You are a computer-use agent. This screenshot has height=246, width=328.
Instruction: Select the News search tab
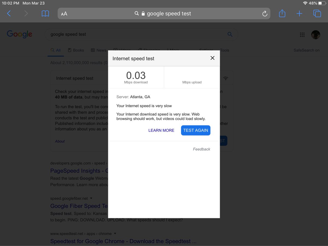click(99, 50)
